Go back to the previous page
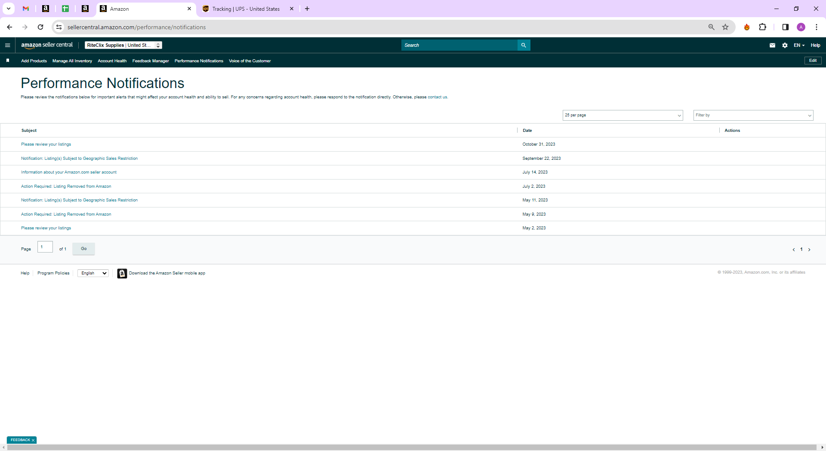Screen dimensions: 826x451 point(9,27)
